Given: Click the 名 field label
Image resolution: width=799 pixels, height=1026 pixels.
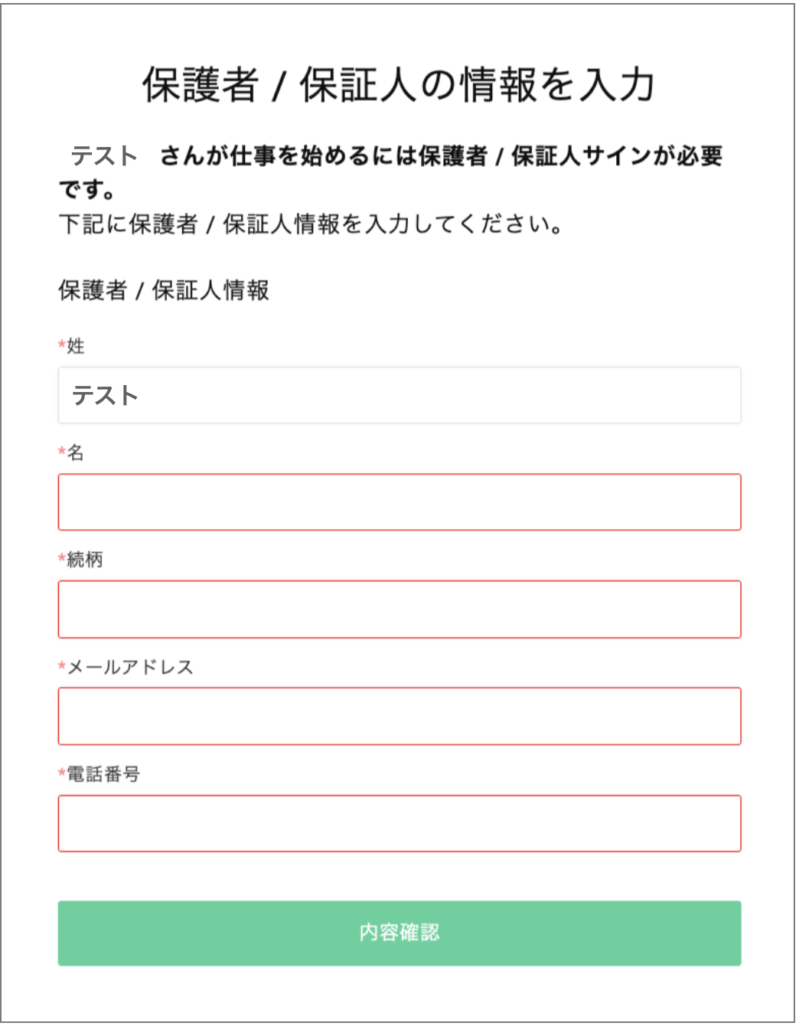Looking at the screenshot, I should (76, 453).
